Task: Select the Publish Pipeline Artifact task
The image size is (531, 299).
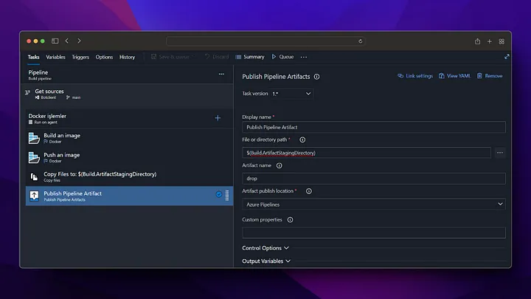Action: coord(129,196)
